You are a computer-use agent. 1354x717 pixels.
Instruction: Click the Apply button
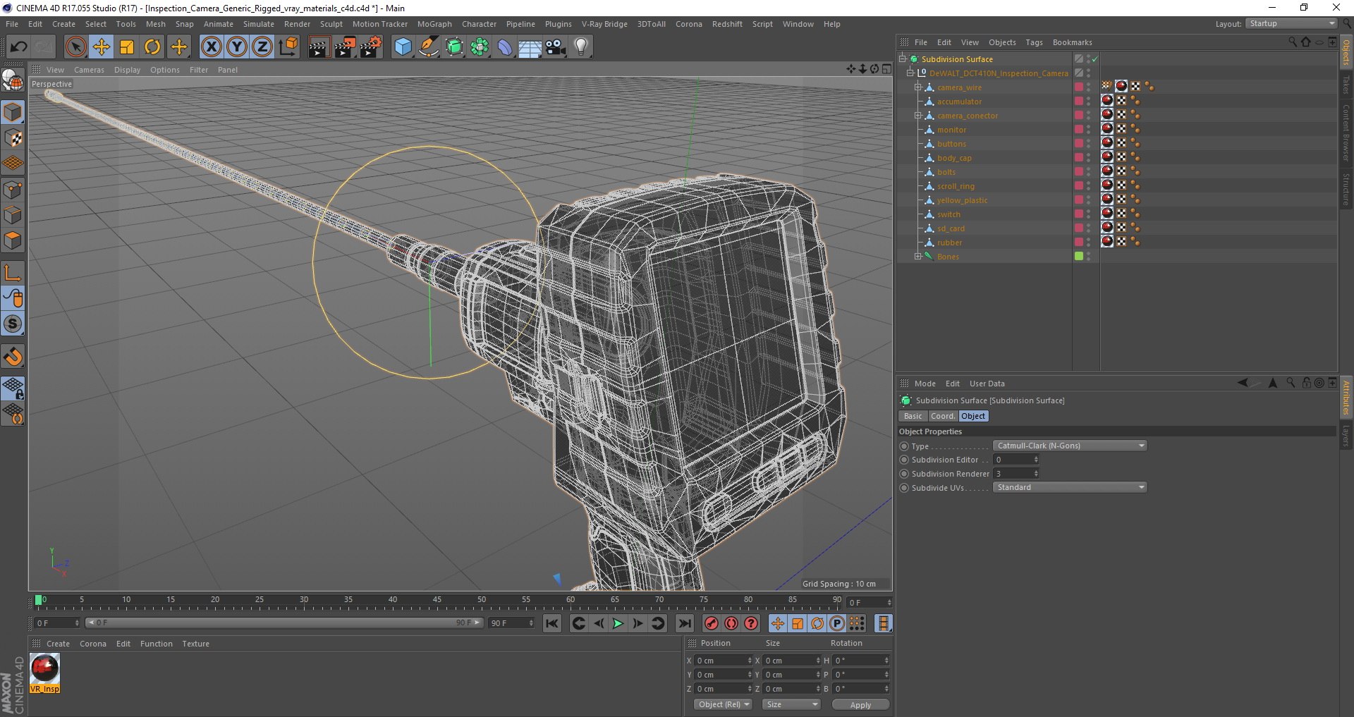pyautogui.click(x=860, y=704)
